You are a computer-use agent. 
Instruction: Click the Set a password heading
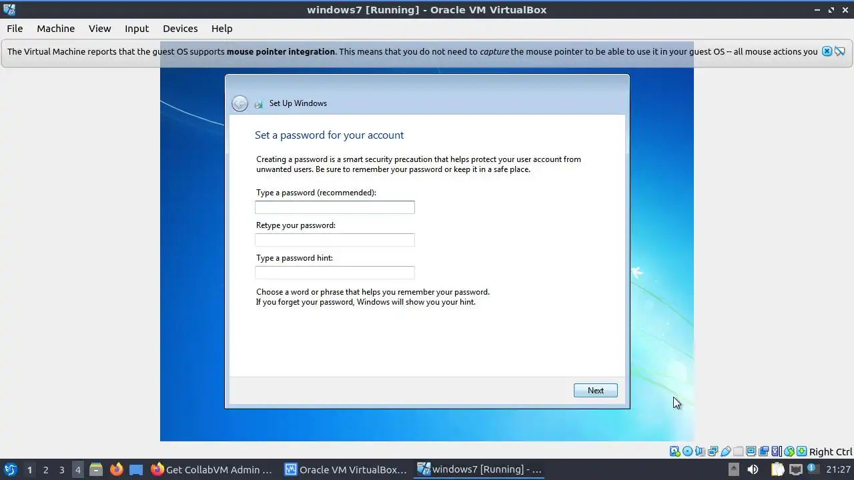pos(329,135)
